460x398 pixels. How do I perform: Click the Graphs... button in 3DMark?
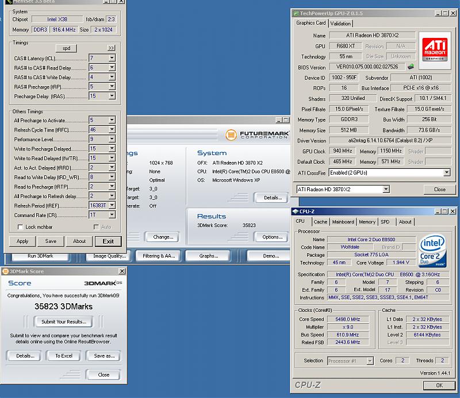[x=209, y=256]
